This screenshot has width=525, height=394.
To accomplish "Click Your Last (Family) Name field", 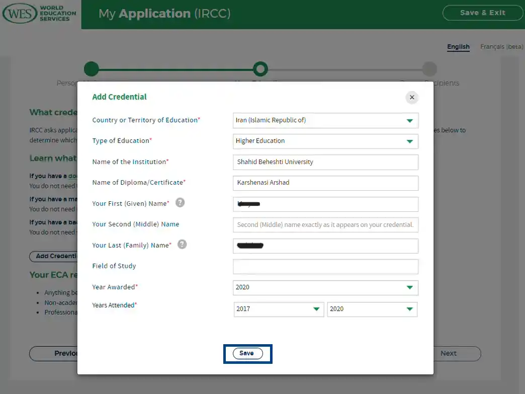I will [325, 246].
